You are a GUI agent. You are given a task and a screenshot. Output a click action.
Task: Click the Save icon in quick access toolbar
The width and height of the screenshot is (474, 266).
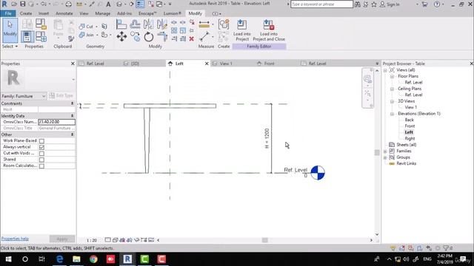[23, 4]
